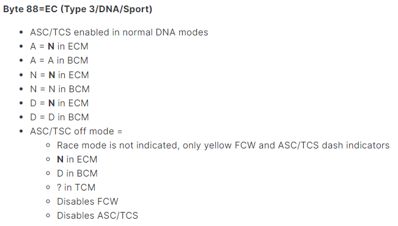Click the words 'dash indicators'
The image size is (398, 226).
click(356, 145)
